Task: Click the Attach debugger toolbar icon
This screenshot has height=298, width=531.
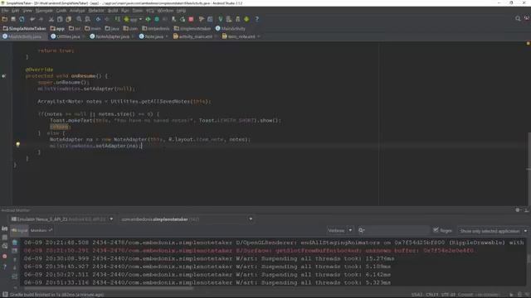Action: pyautogui.click(x=173, y=19)
